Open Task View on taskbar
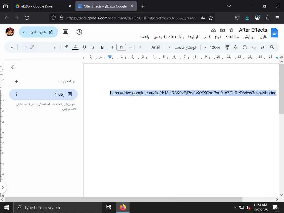This screenshot has height=213, width=284. point(108,207)
